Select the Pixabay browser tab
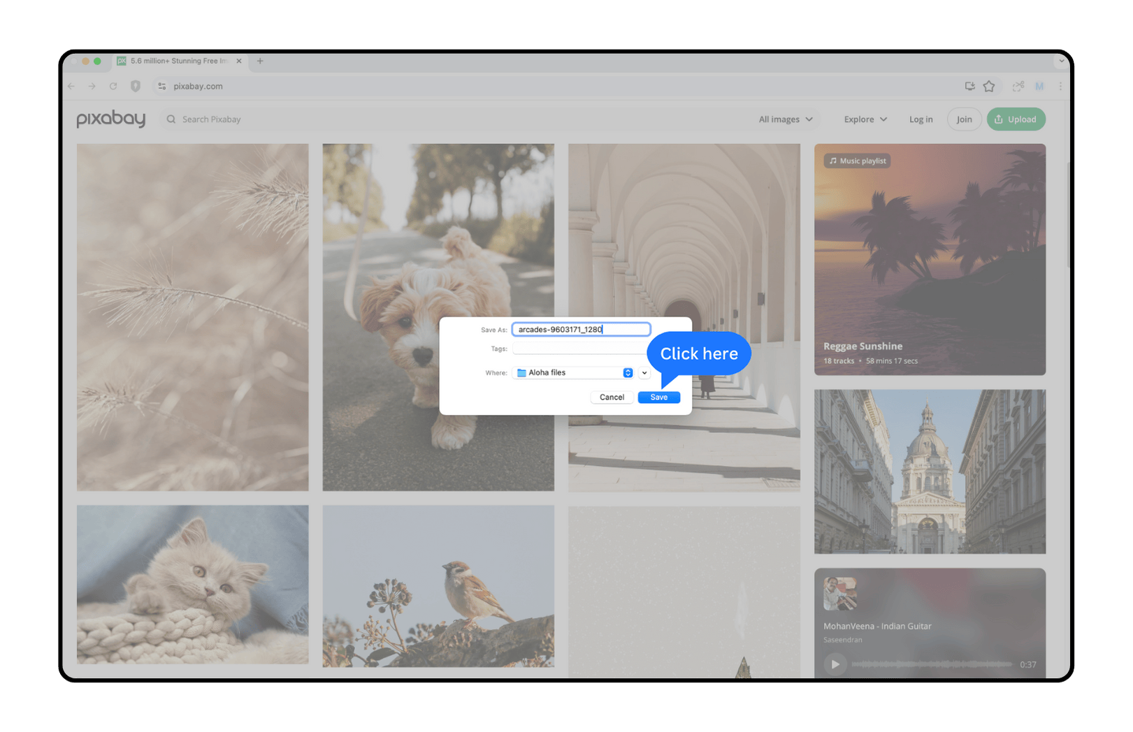 pyautogui.click(x=180, y=61)
